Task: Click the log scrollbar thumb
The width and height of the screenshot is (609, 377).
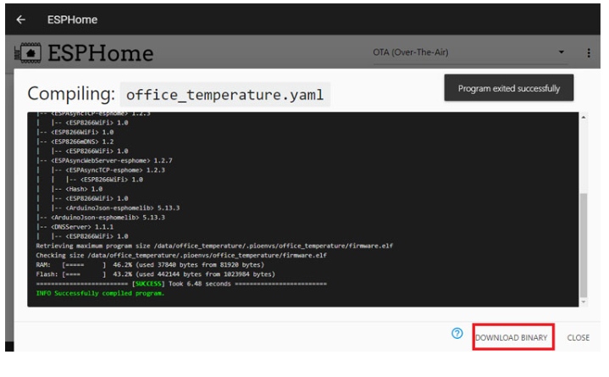Action: point(583,246)
